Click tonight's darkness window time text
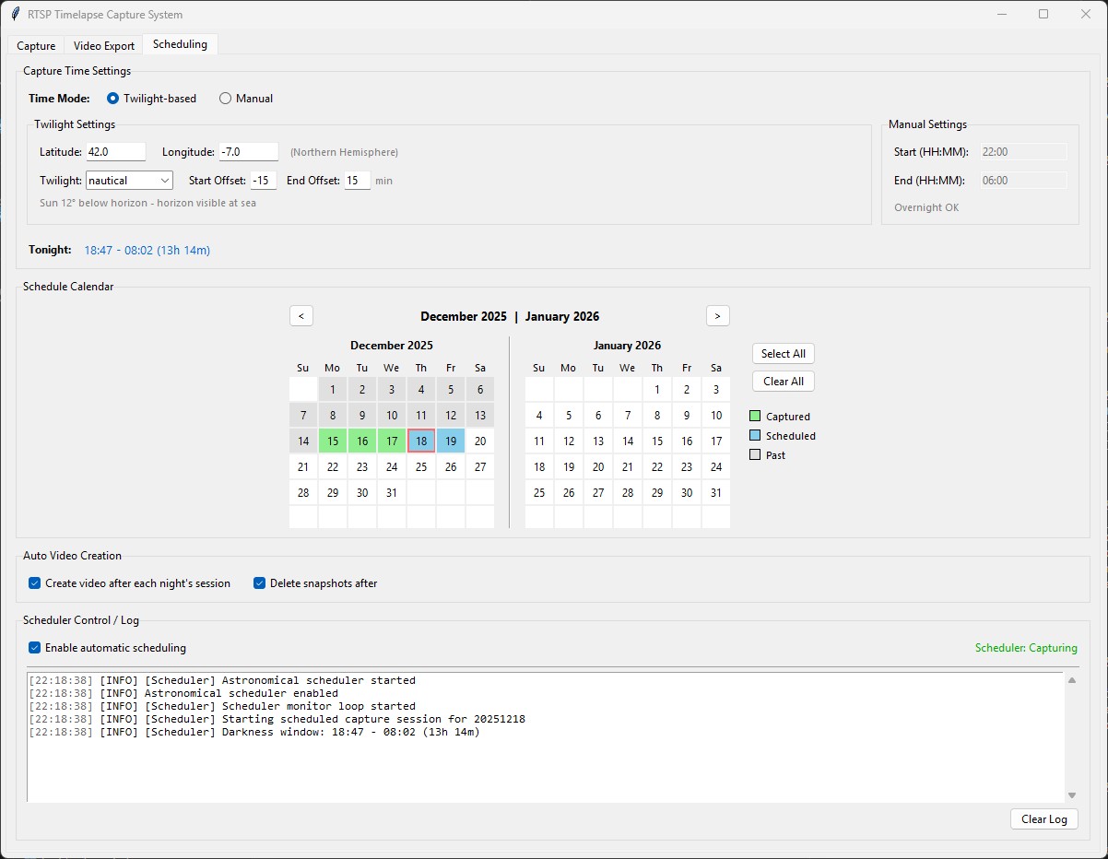Image resolution: width=1108 pixels, height=859 pixels. [x=147, y=249]
